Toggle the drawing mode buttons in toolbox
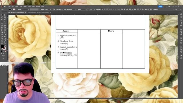The height and width of the screenshot is (103, 183). click(2, 54)
